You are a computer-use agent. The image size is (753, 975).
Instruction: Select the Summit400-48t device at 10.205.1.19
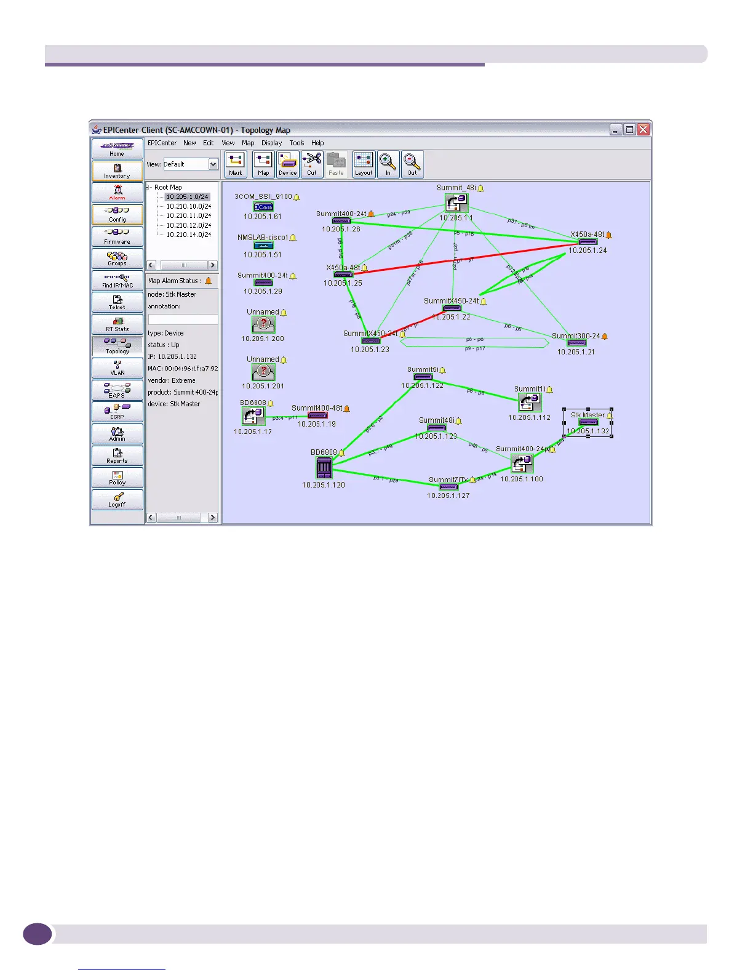[x=317, y=415]
